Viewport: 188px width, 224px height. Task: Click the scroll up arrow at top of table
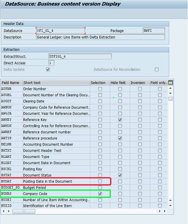pyautogui.click(x=170, y=88)
